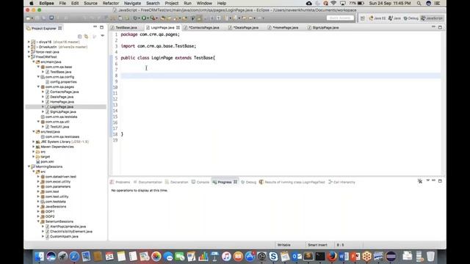The height and width of the screenshot is (264, 470).
Task: Open the Run menu
Action: (x=188, y=3)
